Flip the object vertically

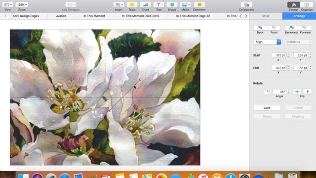pos(307,91)
